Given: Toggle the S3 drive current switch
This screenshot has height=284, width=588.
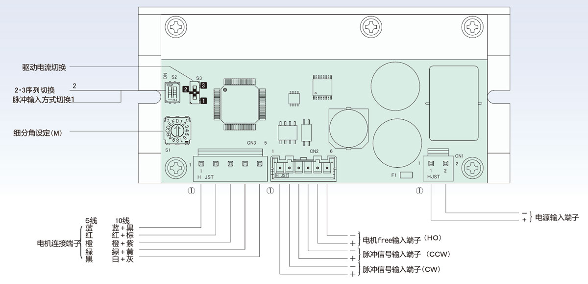Looking at the screenshot, I should pyautogui.click(x=194, y=92).
